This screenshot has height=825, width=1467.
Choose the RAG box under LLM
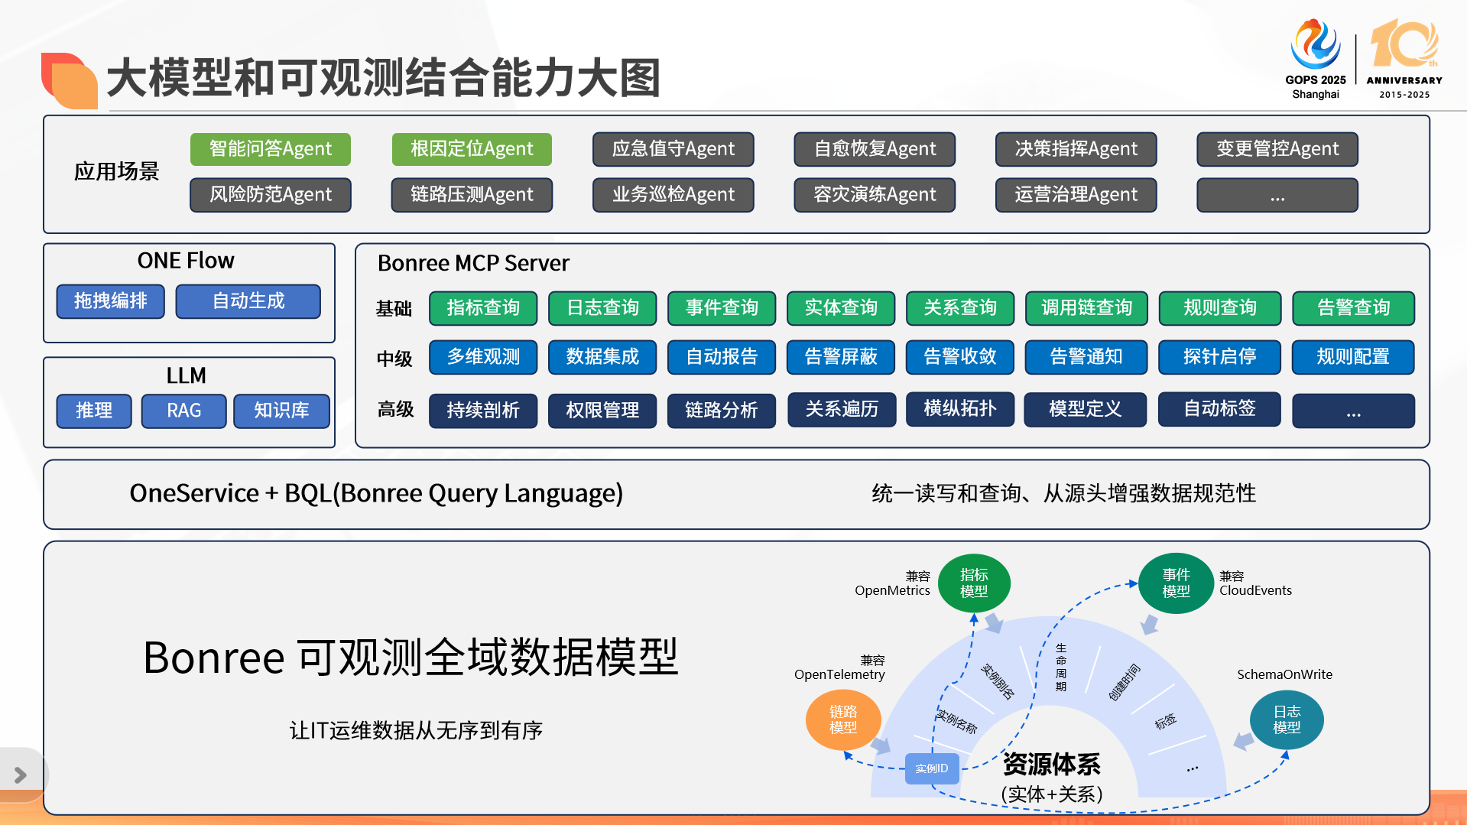(183, 411)
